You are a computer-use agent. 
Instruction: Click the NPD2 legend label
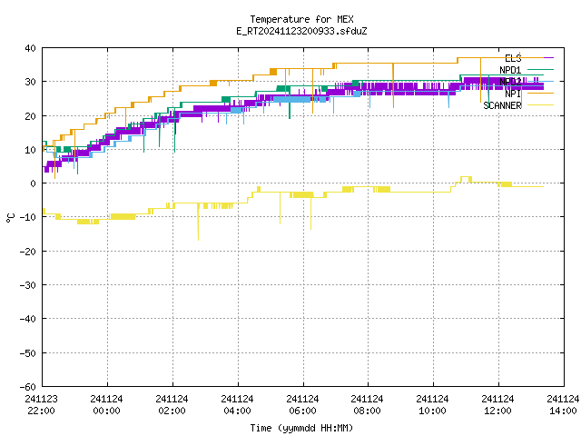pos(510,82)
